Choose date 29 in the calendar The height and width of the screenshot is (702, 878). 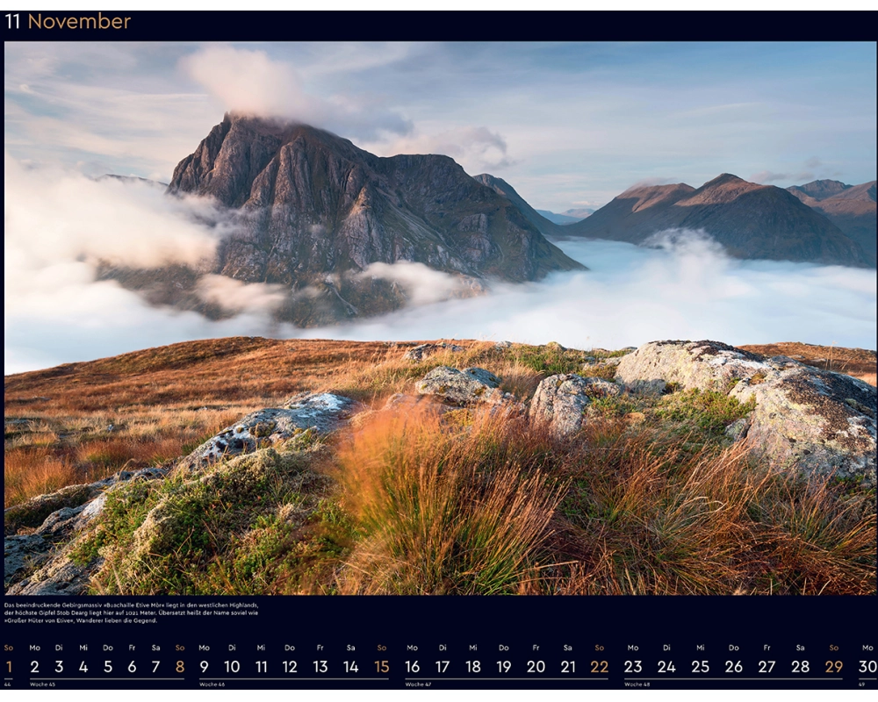833,667
